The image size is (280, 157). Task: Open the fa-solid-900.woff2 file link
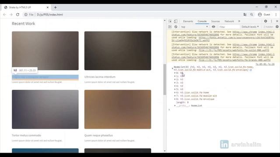tap(234, 50)
